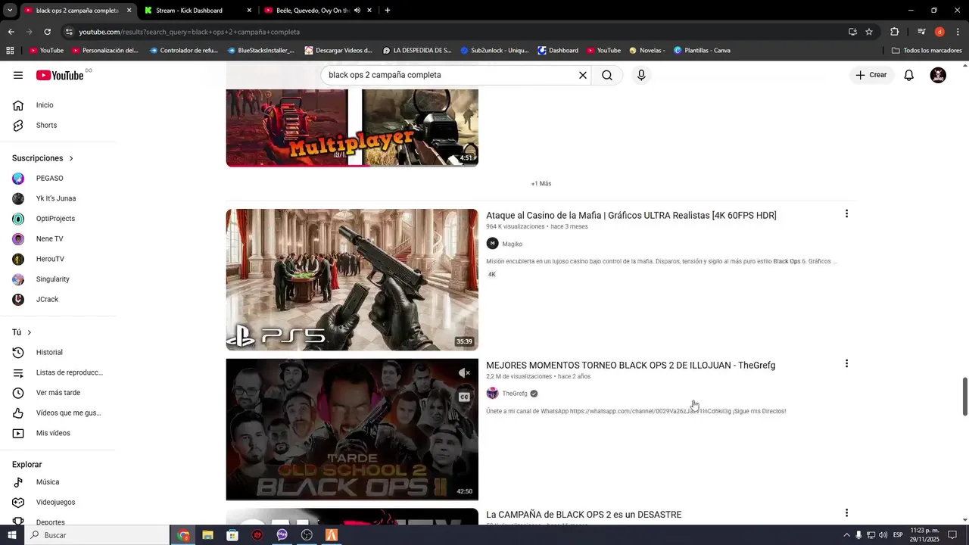Viewport: 969px width, 545px height.
Task: Open a new browser tab
Action: pyautogui.click(x=388, y=11)
